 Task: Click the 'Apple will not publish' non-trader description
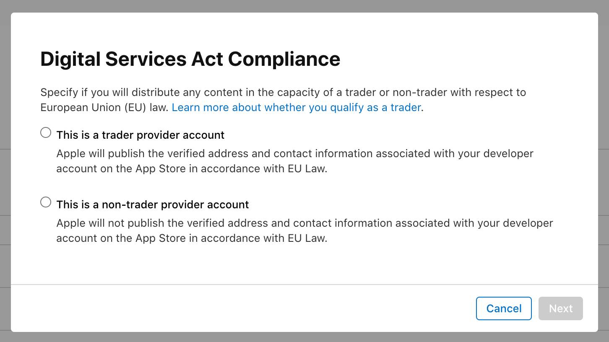point(305,231)
